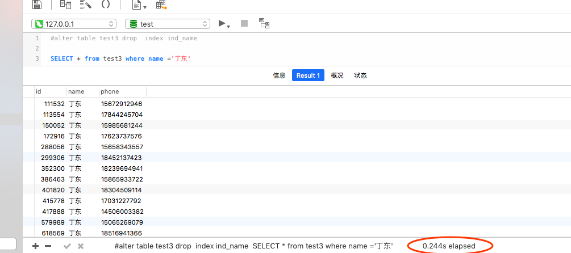This screenshot has width=571, height=253.
Task: Sort by the phone column header
Action: [123, 91]
